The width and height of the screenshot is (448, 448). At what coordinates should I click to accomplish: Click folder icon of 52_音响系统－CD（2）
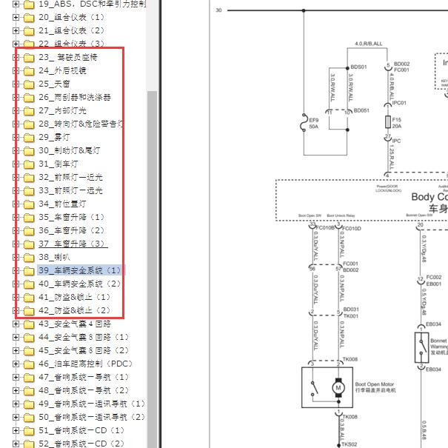[x=29, y=444]
